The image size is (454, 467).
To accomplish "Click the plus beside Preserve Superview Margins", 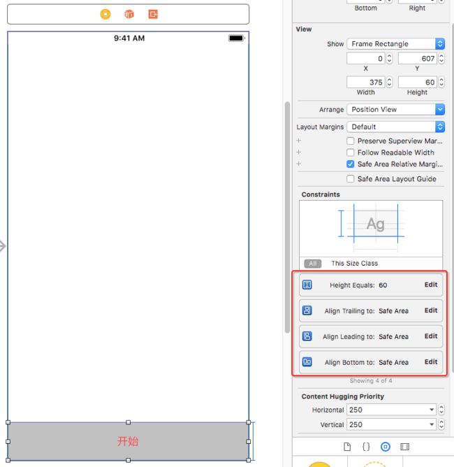I will [x=299, y=141].
